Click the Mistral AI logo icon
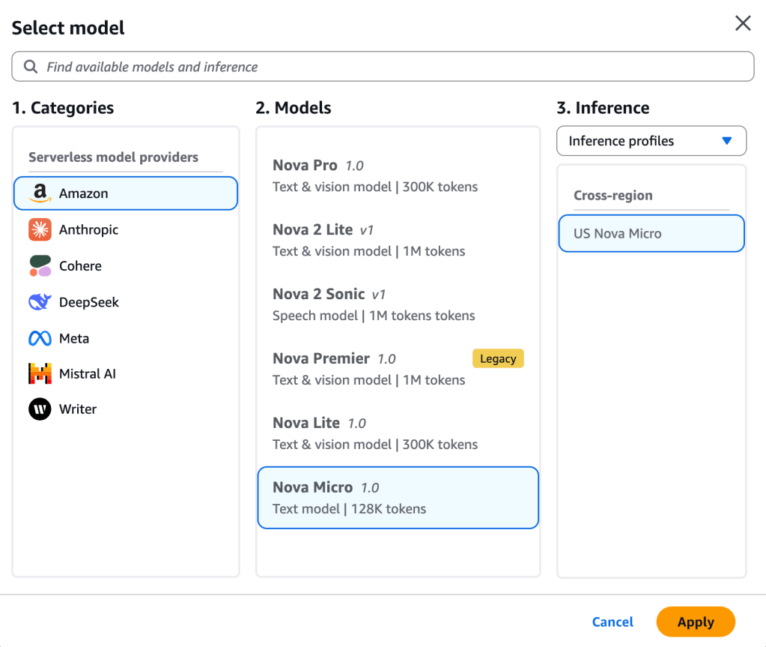The width and height of the screenshot is (766, 647). (x=40, y=373)
